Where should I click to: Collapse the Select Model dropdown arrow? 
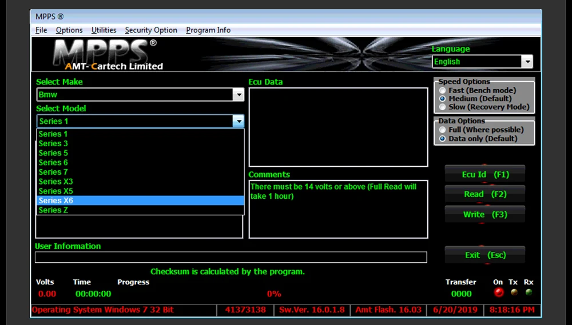coord(239,121)
